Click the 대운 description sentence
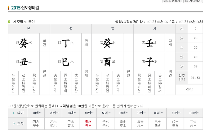The width and height of the screenshot is (214, 137). [x=76, y=106]
